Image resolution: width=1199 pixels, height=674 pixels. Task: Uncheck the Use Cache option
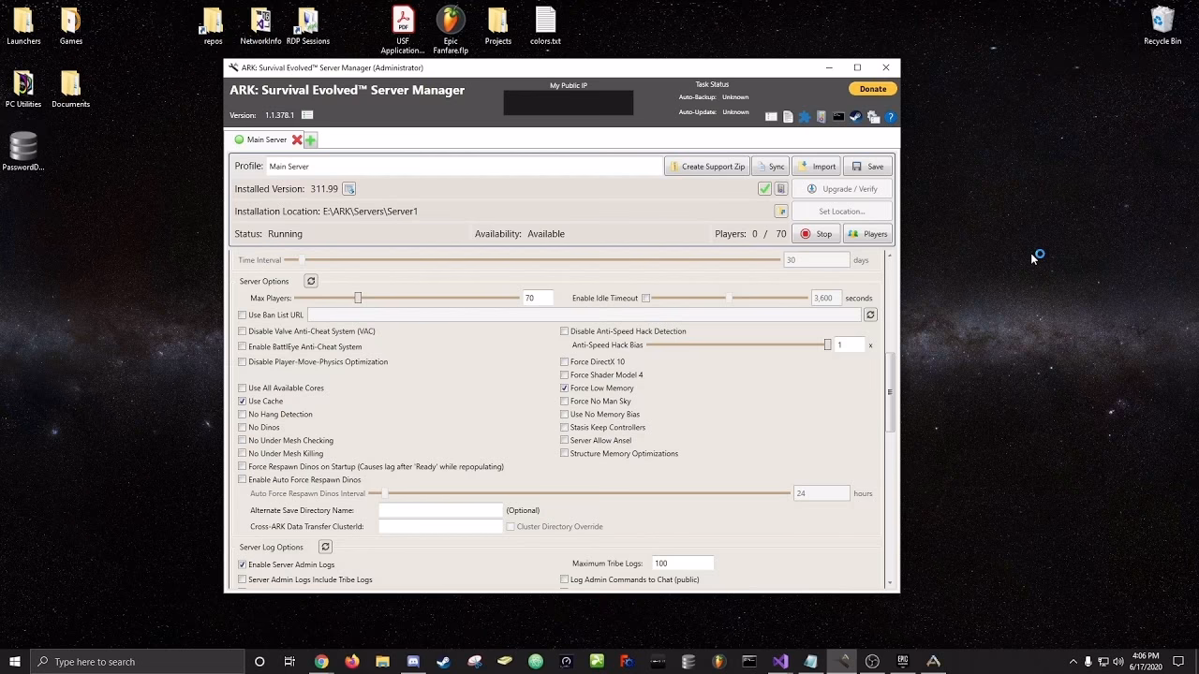click(x=243, y=402)
